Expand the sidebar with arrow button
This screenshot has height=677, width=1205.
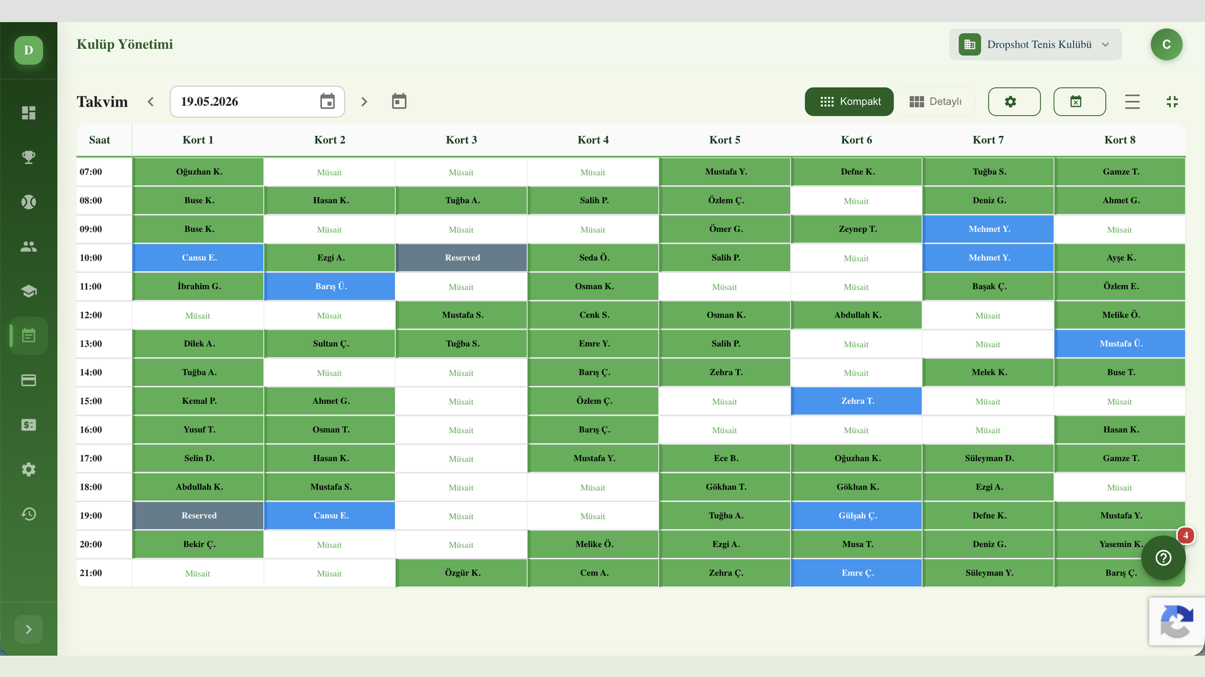tap(28, 629)
